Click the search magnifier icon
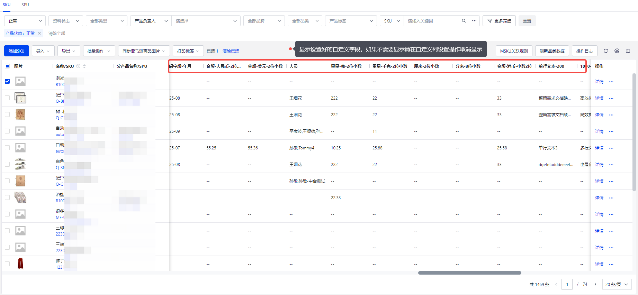This screenshot has height=295, width=638. coord(464,21)
